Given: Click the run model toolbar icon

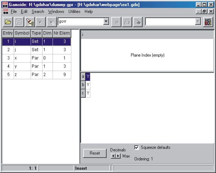Looking at the screenshot, I should click(x=137, y=22).
